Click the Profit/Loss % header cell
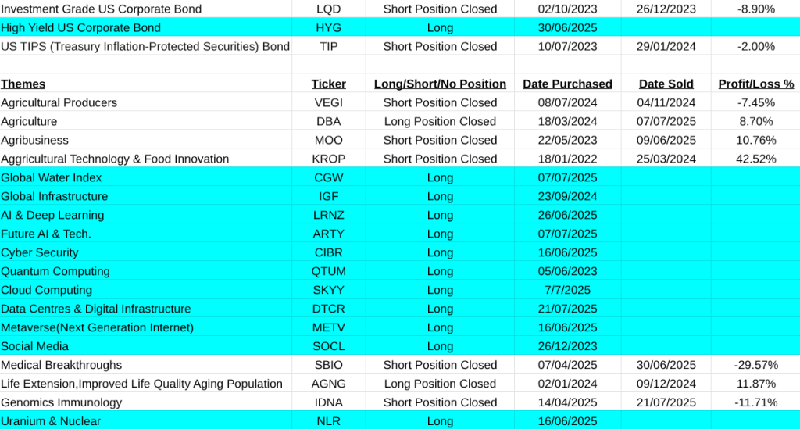The image size is (800, 429). (x=755, y=84)
